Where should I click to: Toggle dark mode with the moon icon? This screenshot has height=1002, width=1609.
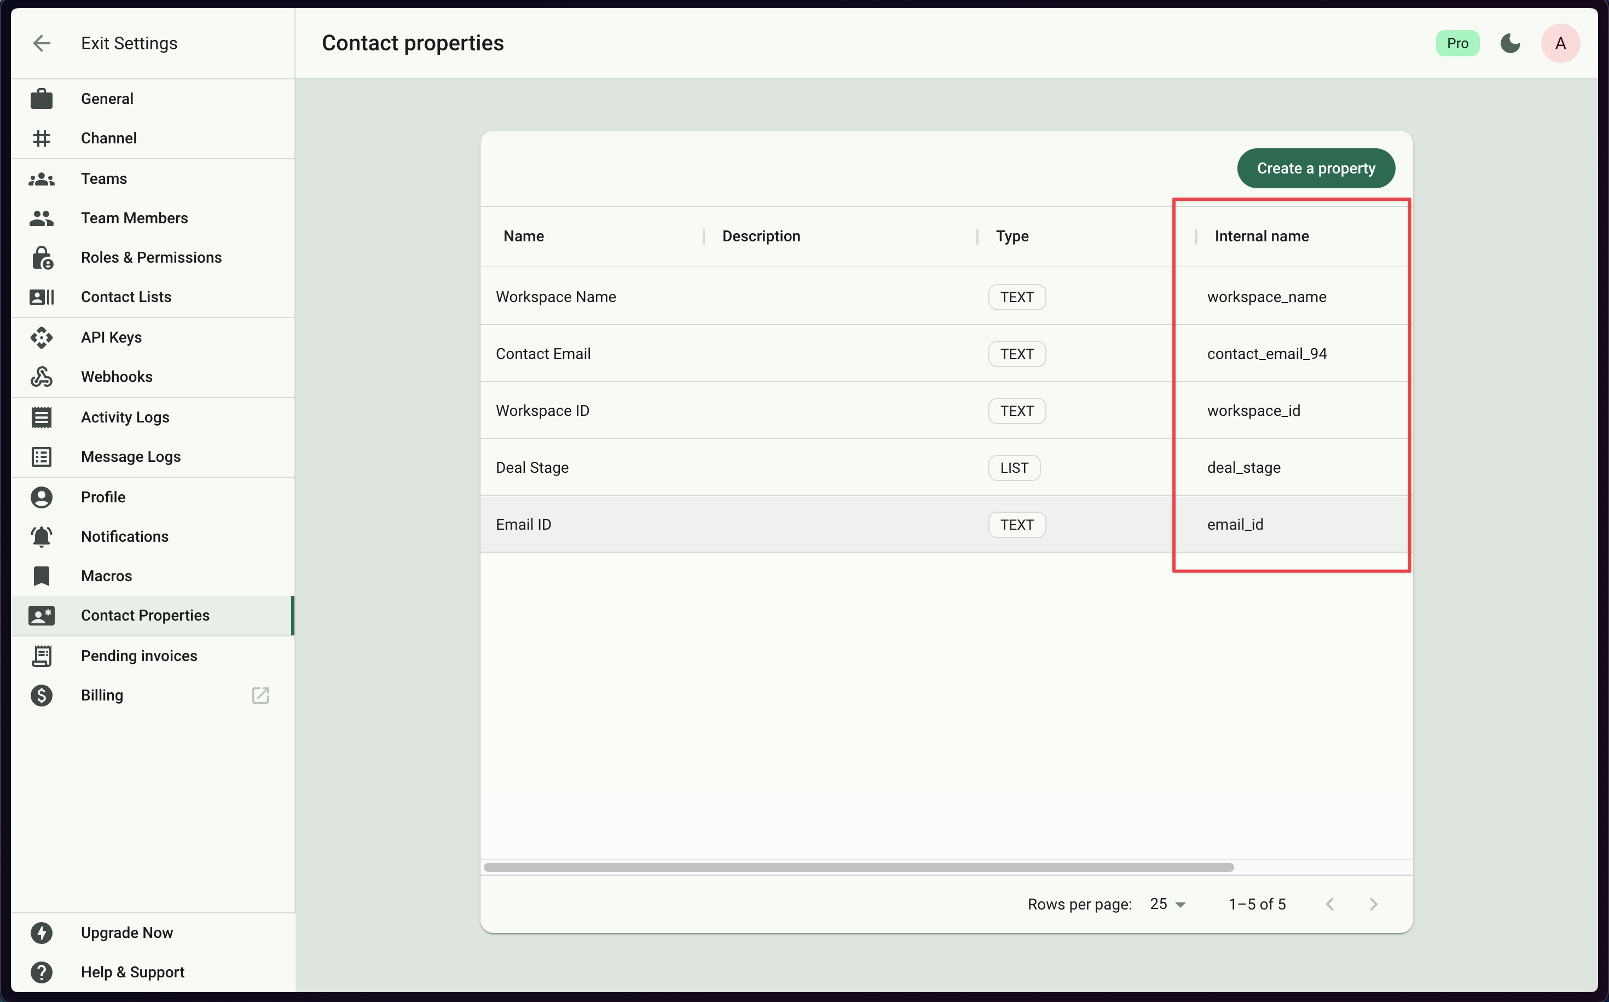[x=1509, y=43]
